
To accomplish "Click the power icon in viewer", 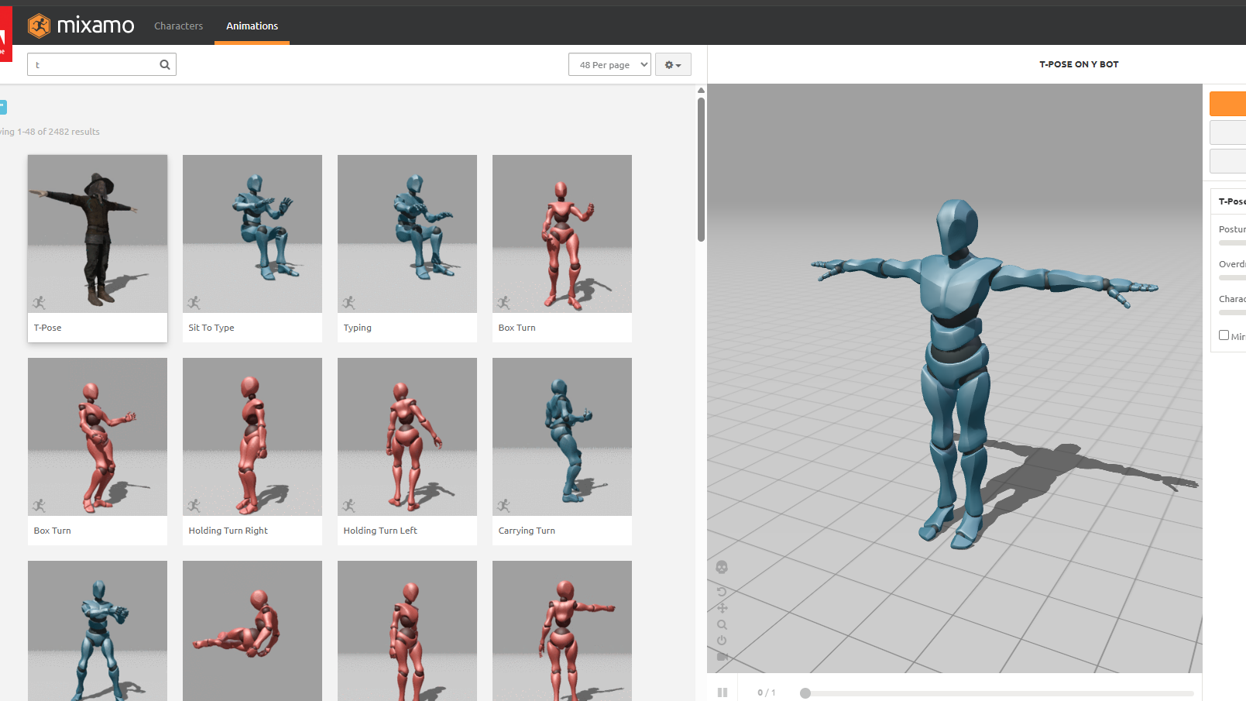I will point(722,641).
